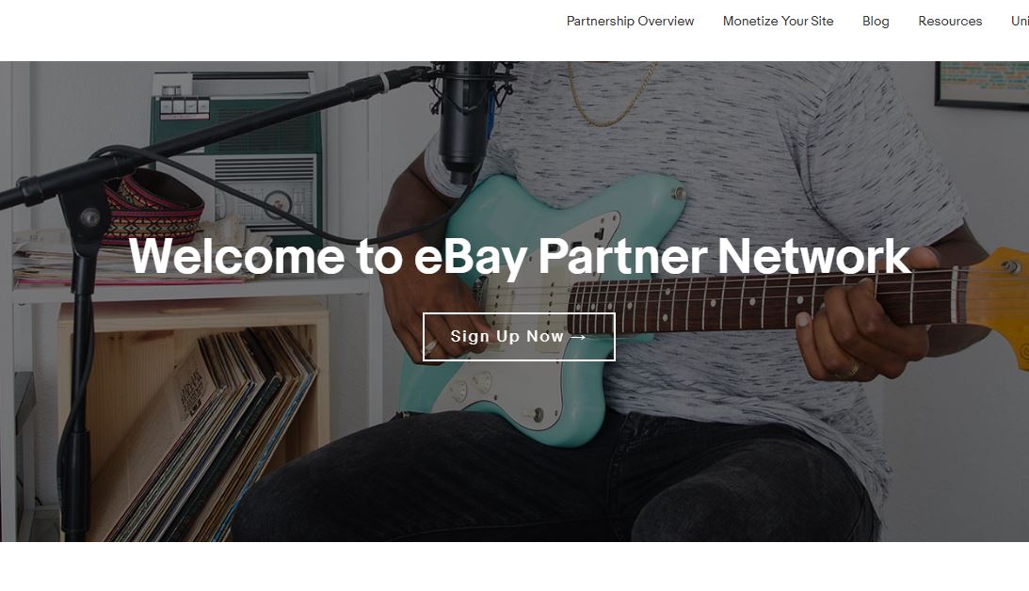Open the partially visible Uni… nav item

pyautogui.click(x=1020, y=21)
